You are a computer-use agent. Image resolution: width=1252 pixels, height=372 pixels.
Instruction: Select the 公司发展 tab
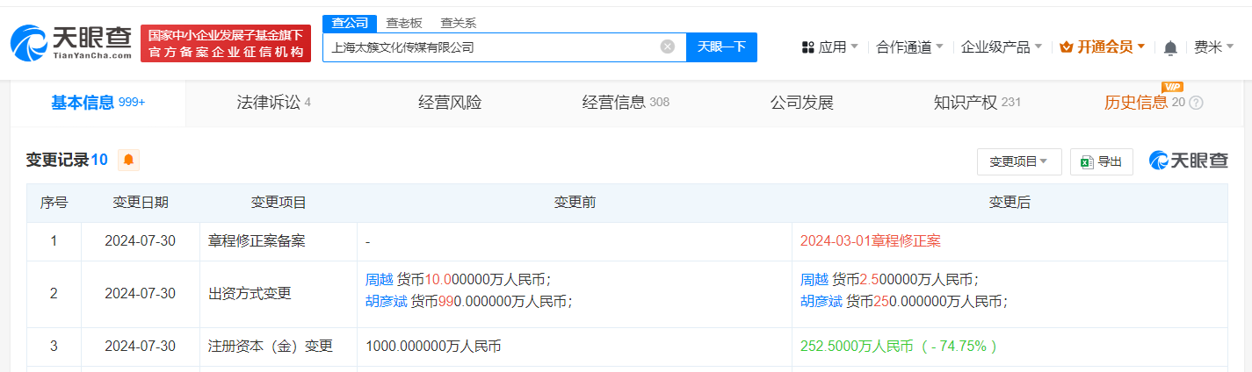click(x=801, y=103)
